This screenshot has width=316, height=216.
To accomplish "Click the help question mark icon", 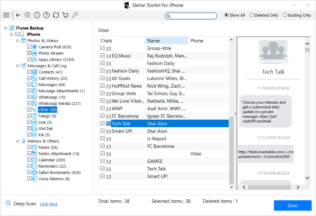I will [46, 15].
